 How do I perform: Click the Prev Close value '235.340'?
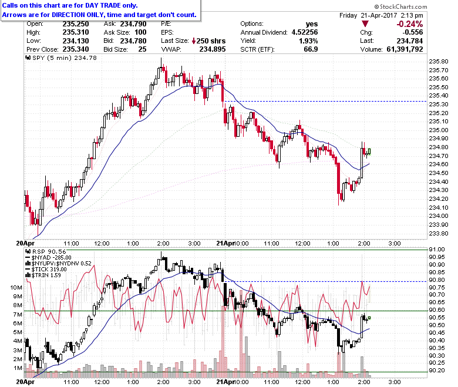[76, 49]
